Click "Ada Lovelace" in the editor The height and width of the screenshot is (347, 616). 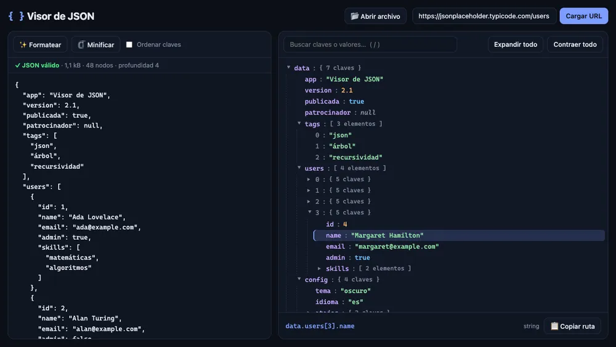95,217
